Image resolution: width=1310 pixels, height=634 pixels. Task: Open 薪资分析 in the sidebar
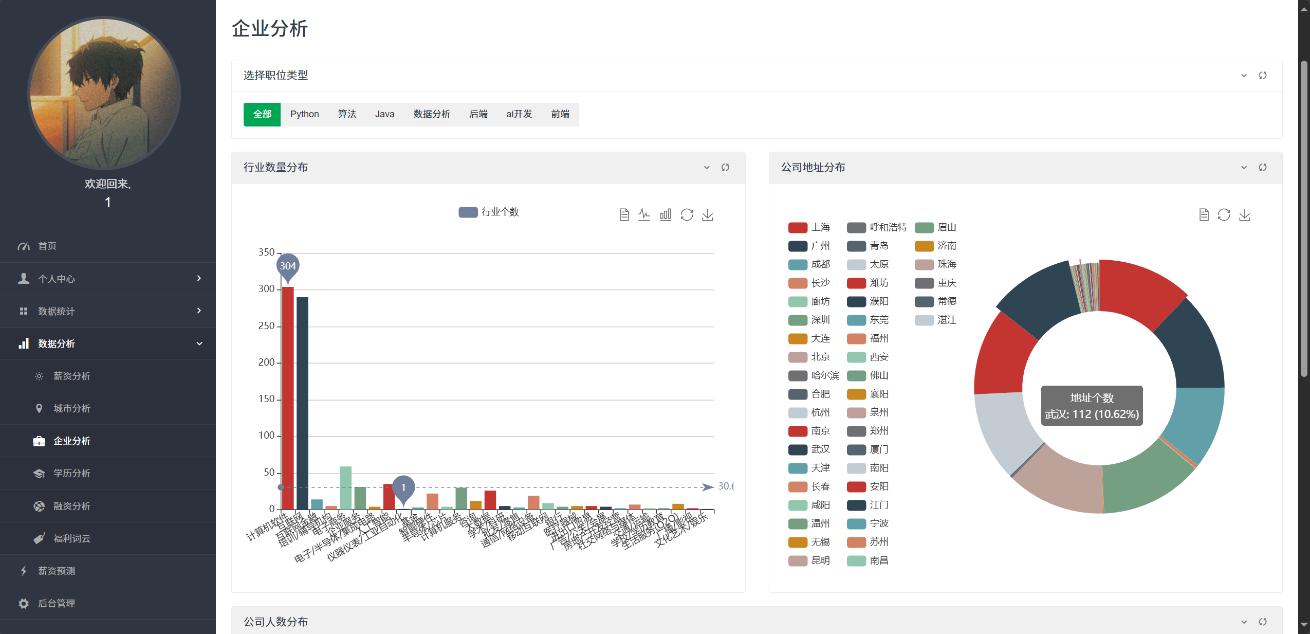pyautogui.click(x=71, y=376)
